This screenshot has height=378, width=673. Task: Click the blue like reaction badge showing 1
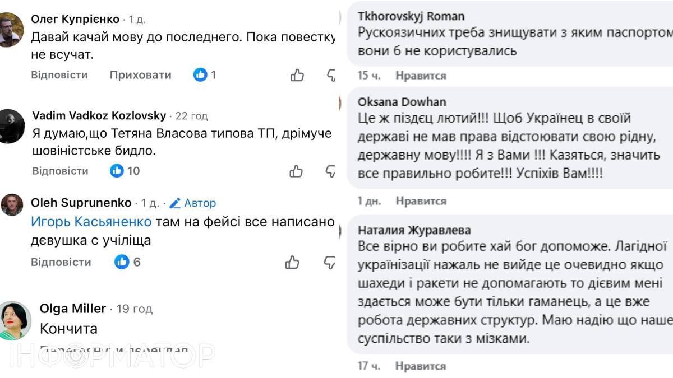(x=204, y=74)
